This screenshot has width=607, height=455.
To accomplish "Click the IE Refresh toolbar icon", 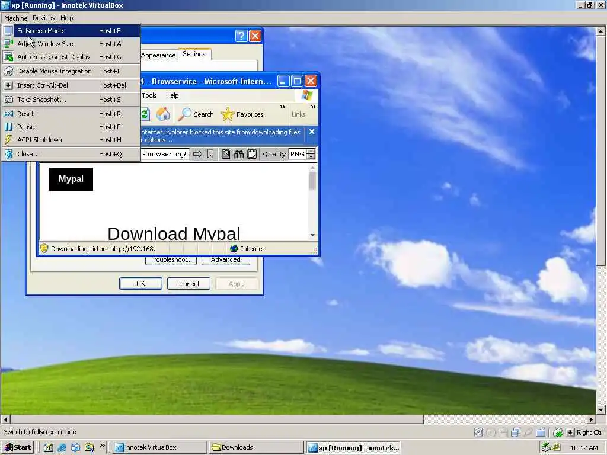I will pyautogui.click(x=145, y=114).
